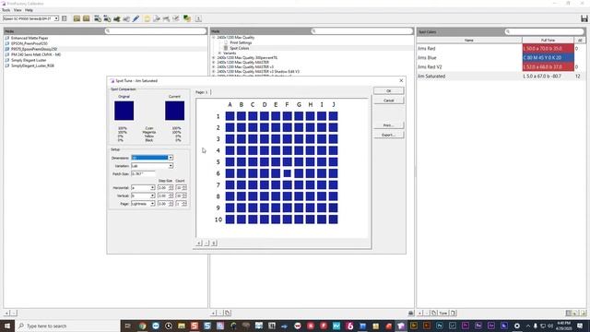Open the Variation dropdown showing Lab
The width and height of the screenshot is (590, 332).
tap(171, 166)
